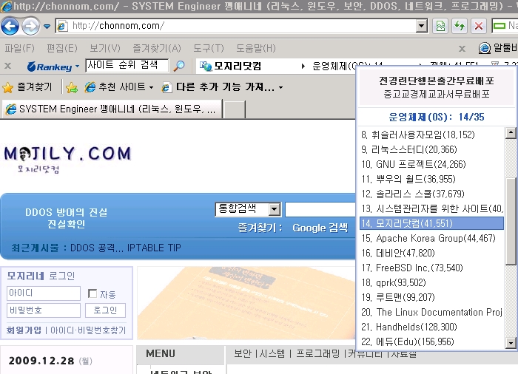Open the 도움말(H) menu
The height and width of the screenshot is (374, 518).
pyautogui.click(x=256, y=48)
